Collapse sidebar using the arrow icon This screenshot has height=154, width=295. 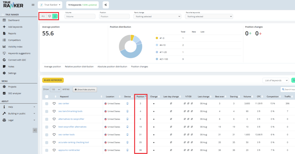coord(35,130)
